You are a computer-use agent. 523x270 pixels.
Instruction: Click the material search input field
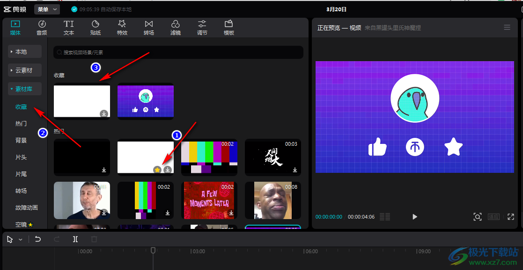click(178, 52)
